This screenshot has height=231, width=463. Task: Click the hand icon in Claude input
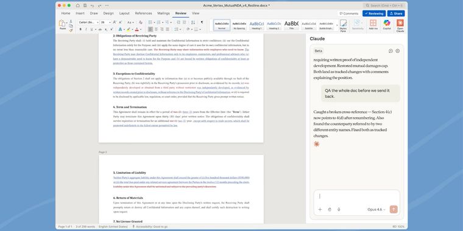tap(330, 210)
